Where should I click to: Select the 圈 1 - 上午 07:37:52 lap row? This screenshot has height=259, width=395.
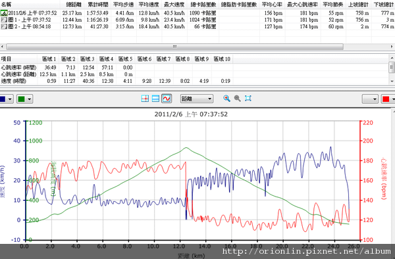pos(197,20)
